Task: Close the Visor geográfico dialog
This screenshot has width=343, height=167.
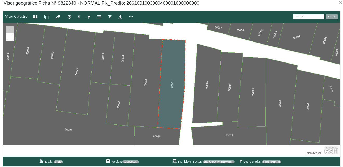Action: (340, 3)
